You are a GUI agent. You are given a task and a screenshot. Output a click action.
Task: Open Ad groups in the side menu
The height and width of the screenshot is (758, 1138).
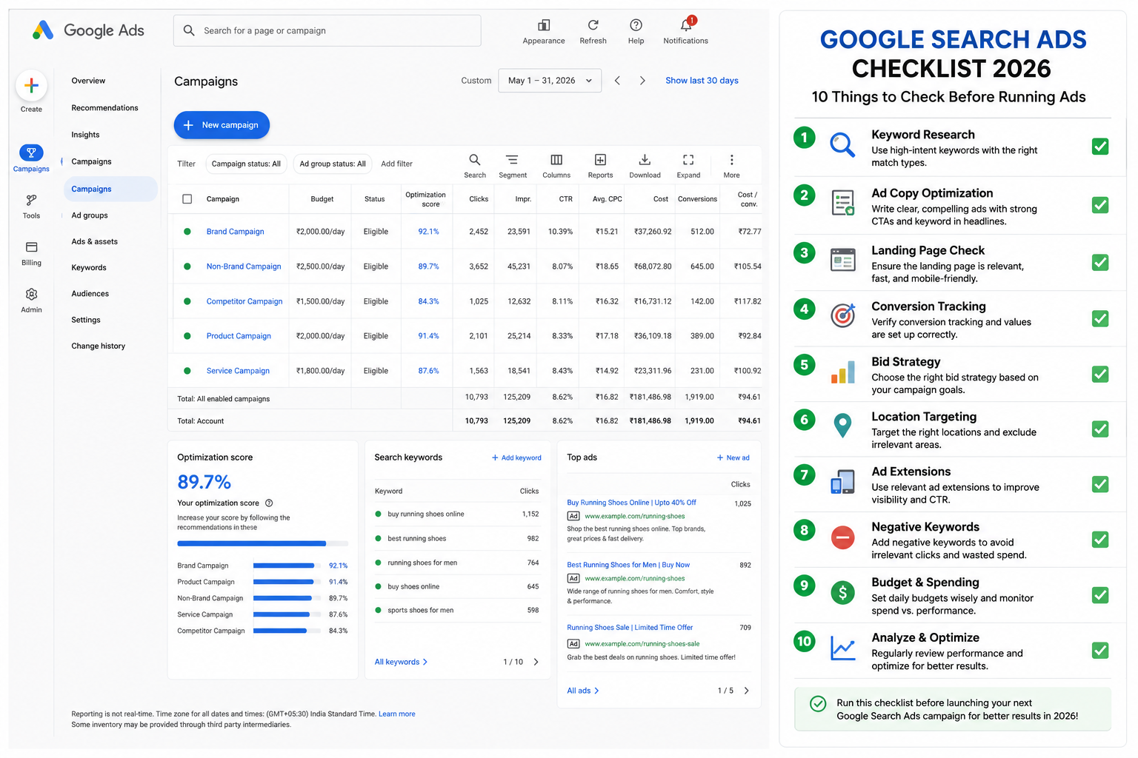coord(90,215)
